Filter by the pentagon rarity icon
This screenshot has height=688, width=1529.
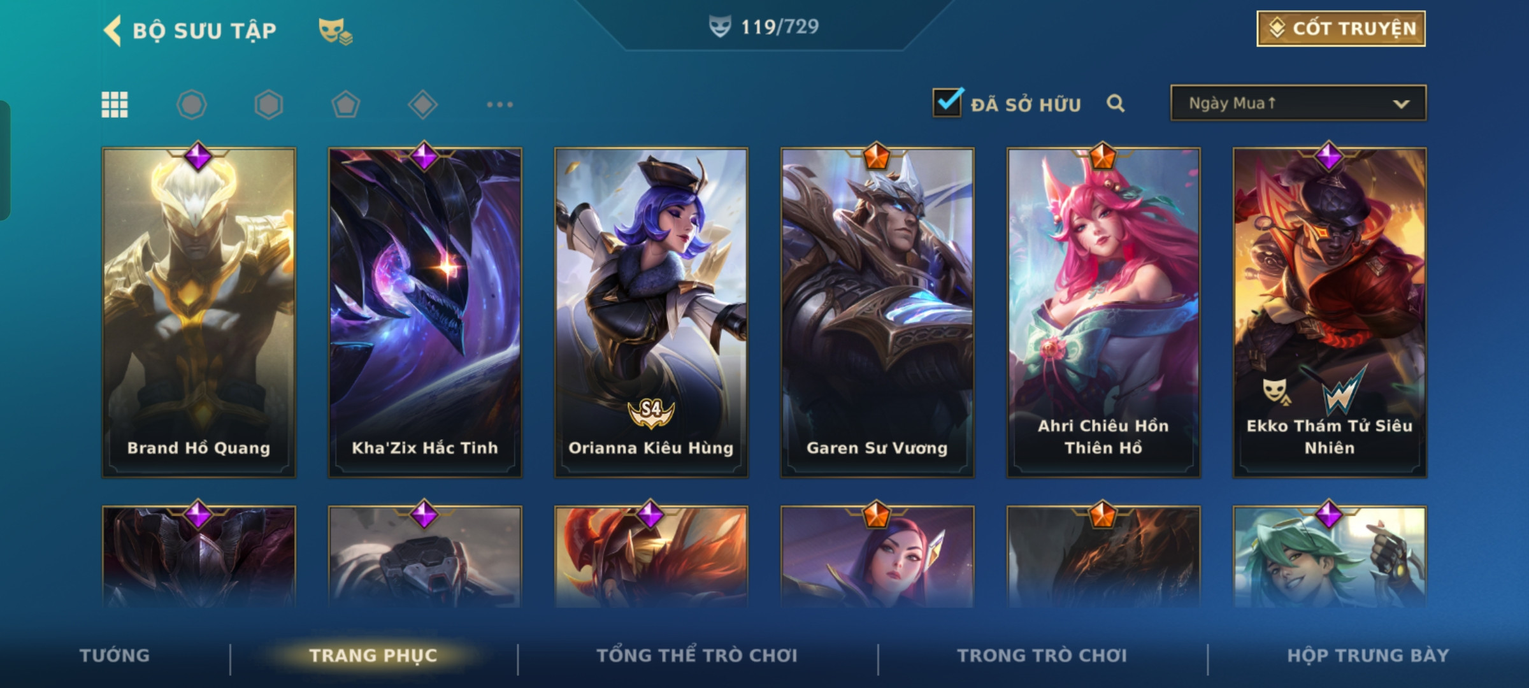point(345,104)
